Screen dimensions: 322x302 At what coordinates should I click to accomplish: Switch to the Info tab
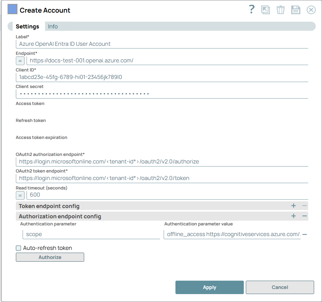(53, 26)
